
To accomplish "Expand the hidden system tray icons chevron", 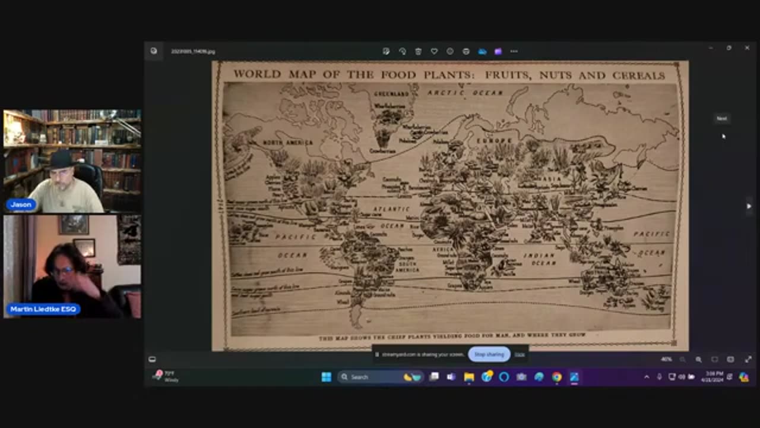I will coord(647,377).
